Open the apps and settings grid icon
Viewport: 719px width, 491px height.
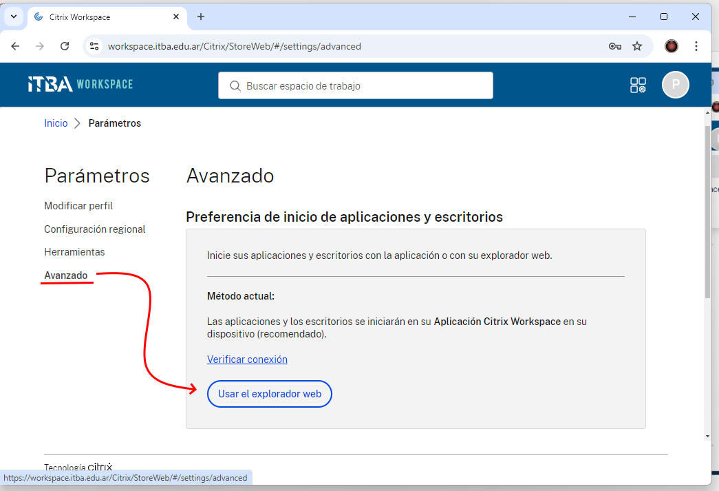(638, 85)
